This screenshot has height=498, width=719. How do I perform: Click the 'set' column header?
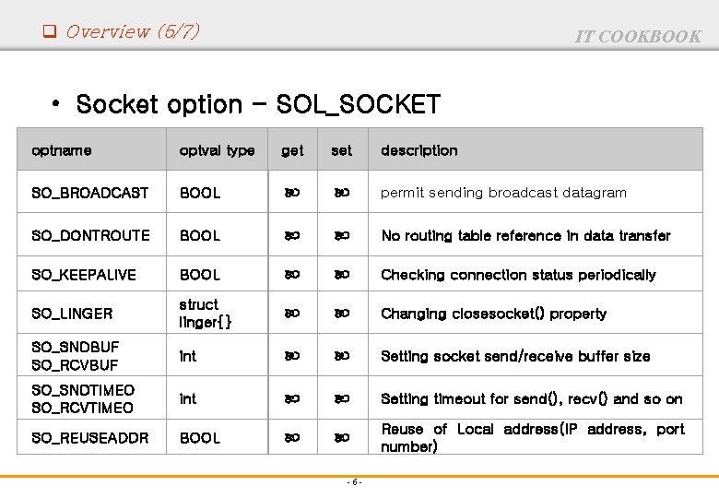tap(342, 150)
